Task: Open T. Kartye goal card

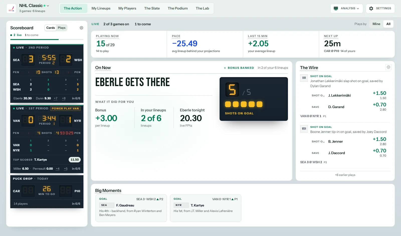Action: [x=206, y=208]
